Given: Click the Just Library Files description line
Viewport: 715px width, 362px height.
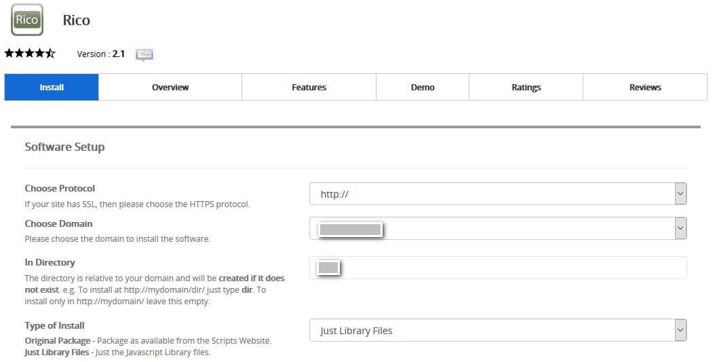Looking at the screenshot, I should click(x=117, y=352).
